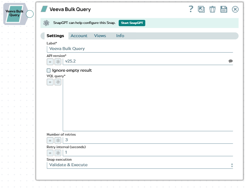
Task: Click the Number of retries field
Action: point(148,140)
